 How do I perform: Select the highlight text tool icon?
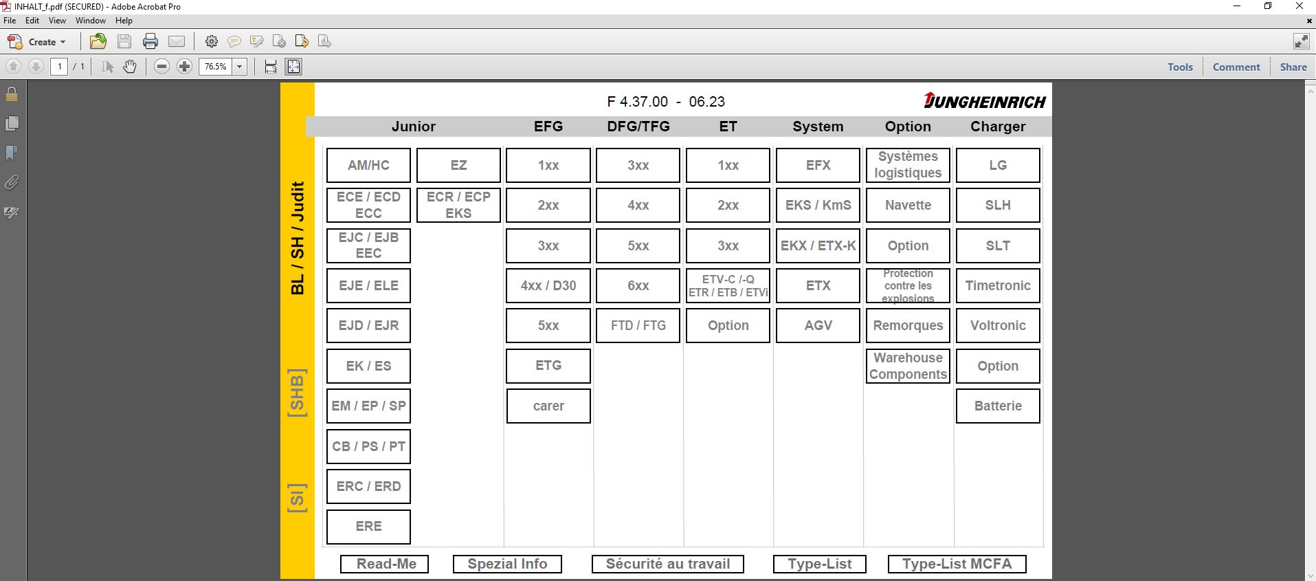[257, 41]
